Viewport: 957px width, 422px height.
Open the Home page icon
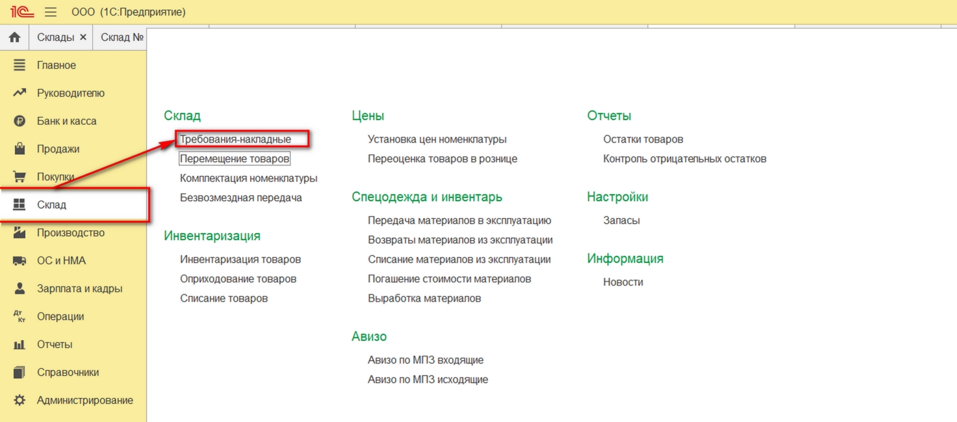(14, 37)
